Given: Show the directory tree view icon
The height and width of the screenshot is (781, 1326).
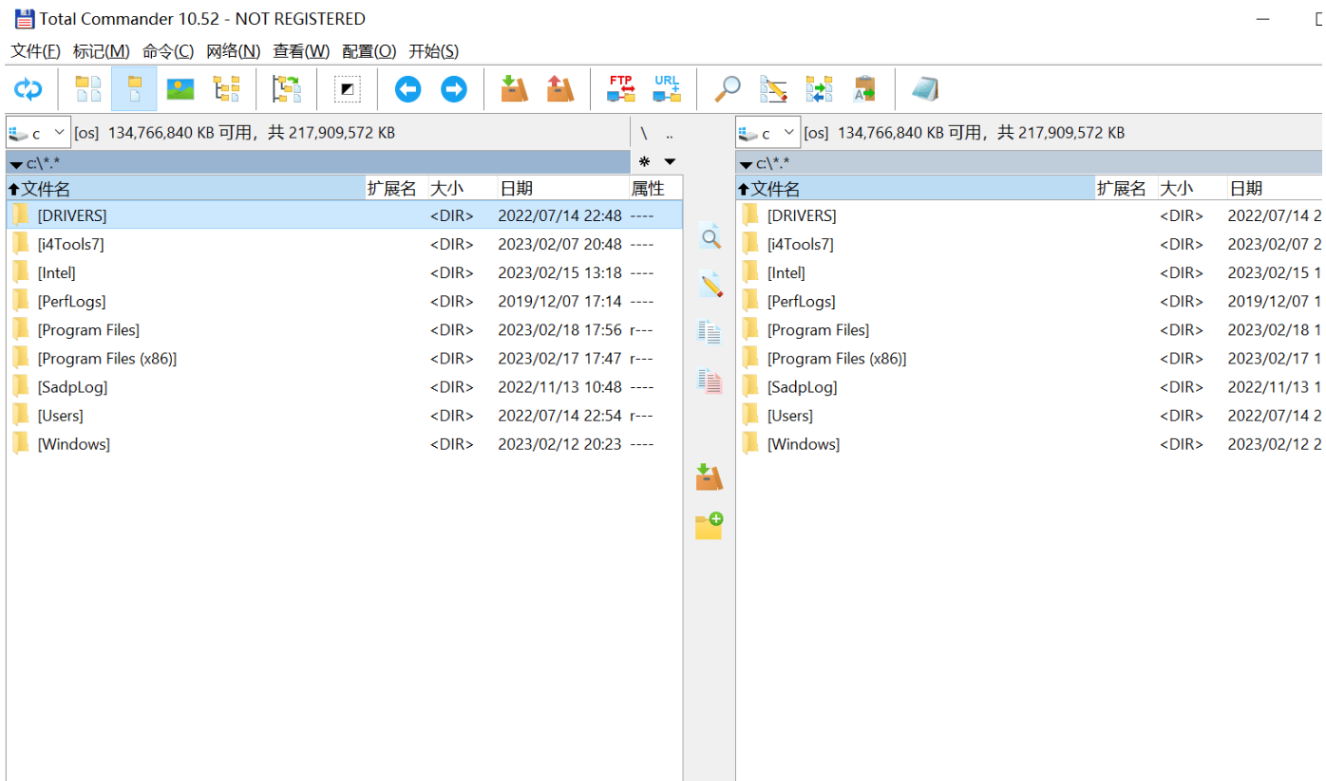Looking at the screenshot, I should point(226,89).
